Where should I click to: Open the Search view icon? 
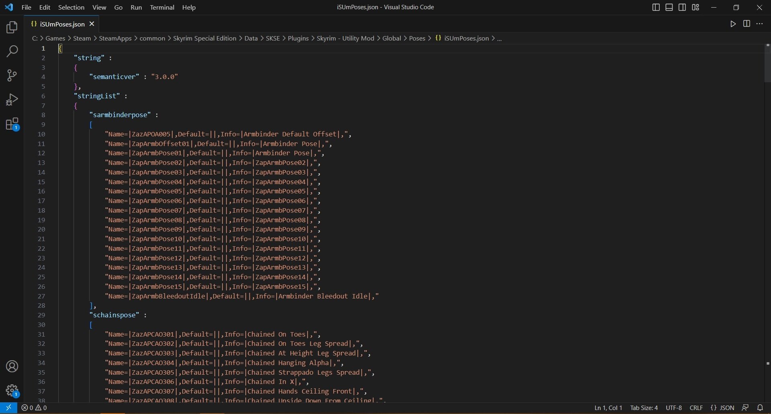coord(12,51)
